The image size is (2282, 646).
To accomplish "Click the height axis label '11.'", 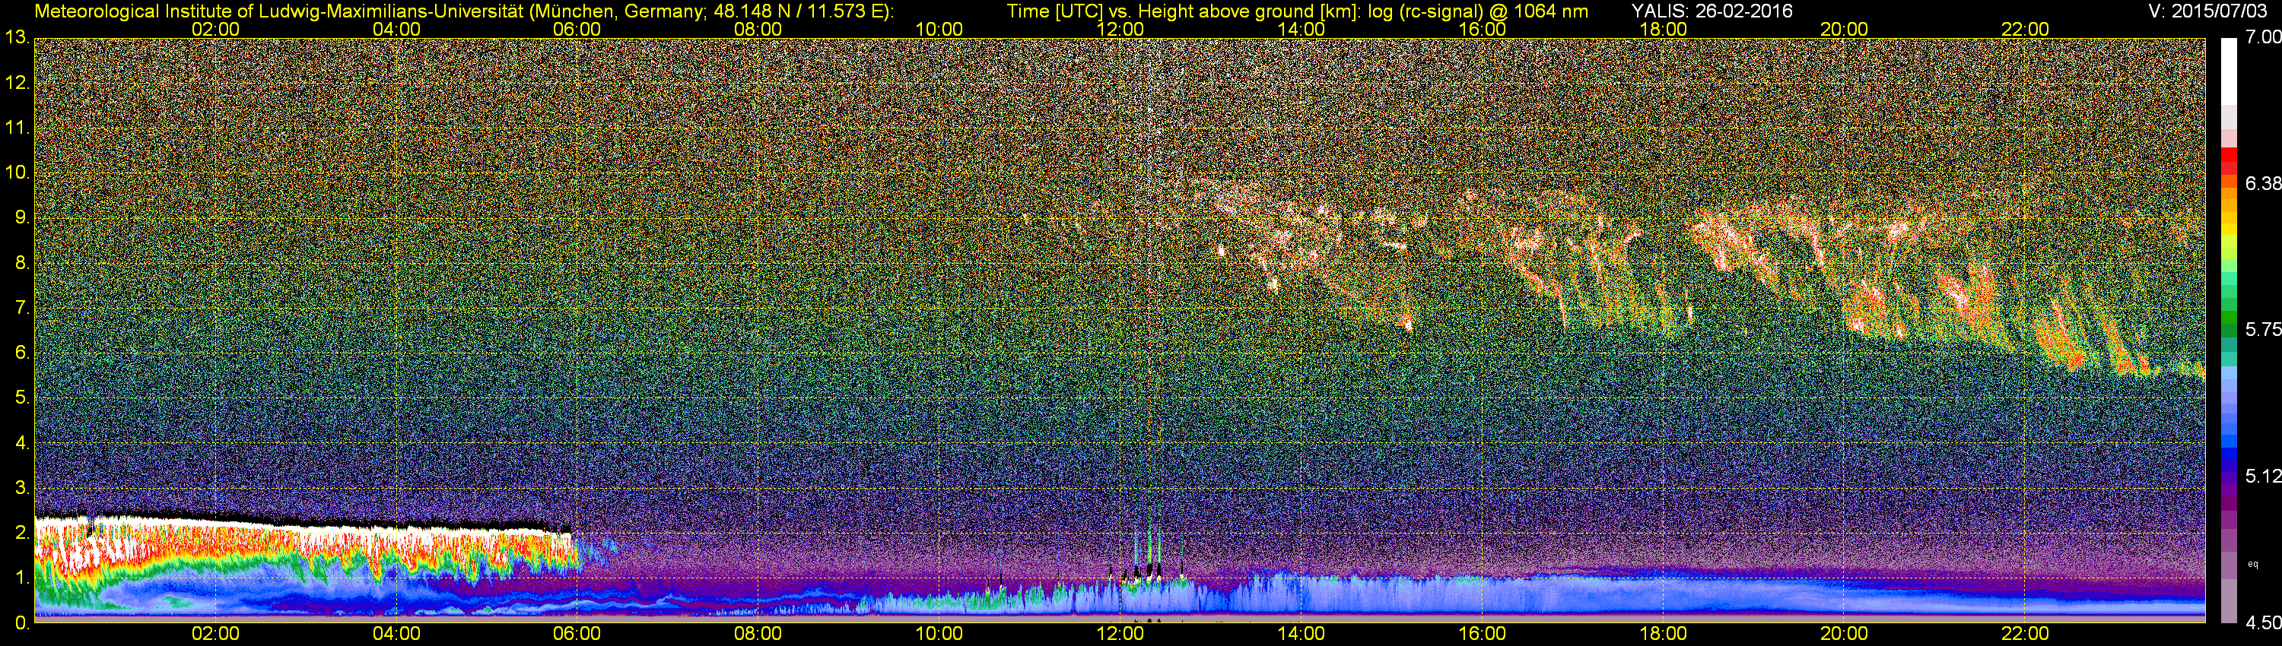I will click(17, 128).
